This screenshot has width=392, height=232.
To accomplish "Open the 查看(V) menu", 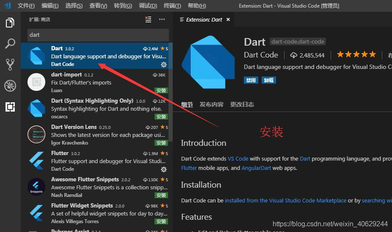I will [x=98, y=5].
